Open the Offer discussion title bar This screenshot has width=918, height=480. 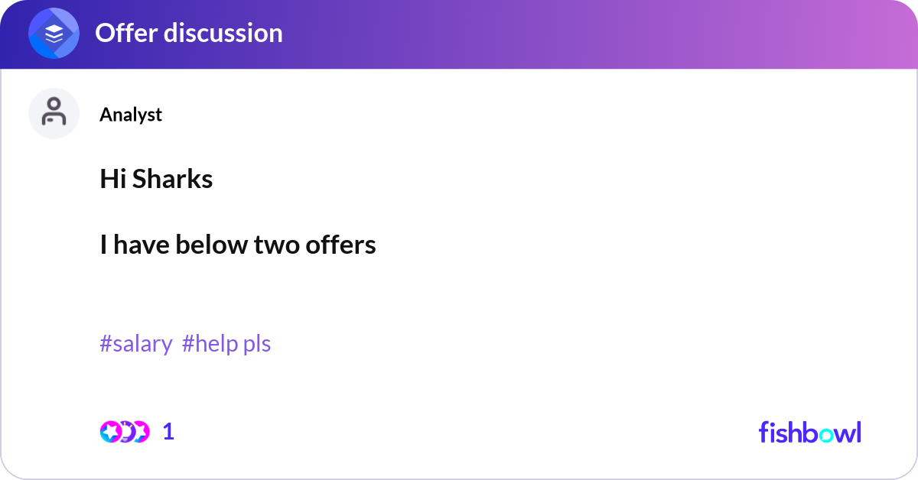[188, 33]
